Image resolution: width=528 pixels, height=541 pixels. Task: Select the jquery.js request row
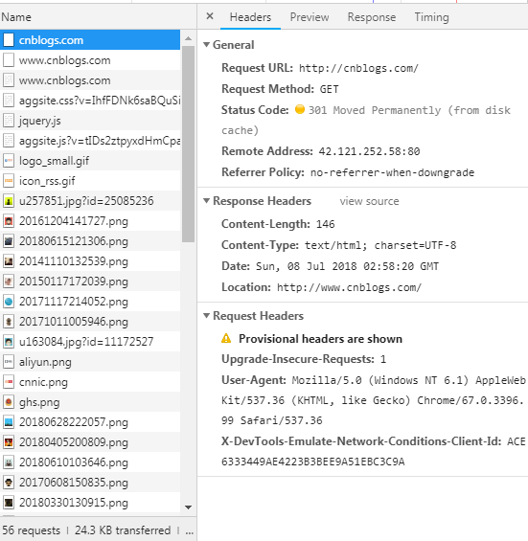tap(90, 121)
